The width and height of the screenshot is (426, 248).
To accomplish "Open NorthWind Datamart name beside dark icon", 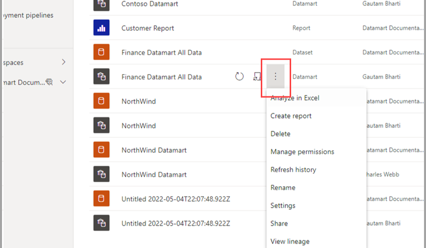I will 154,175.
